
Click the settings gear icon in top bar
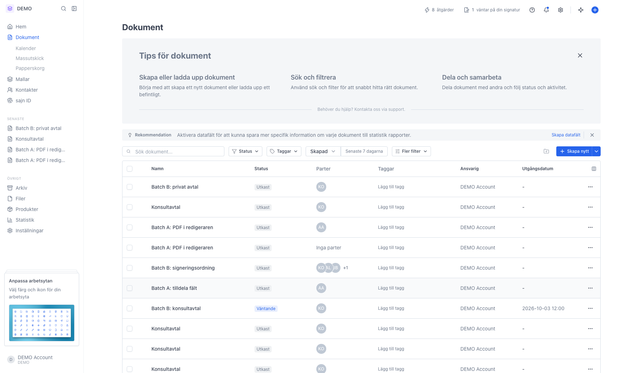[561, 10]
